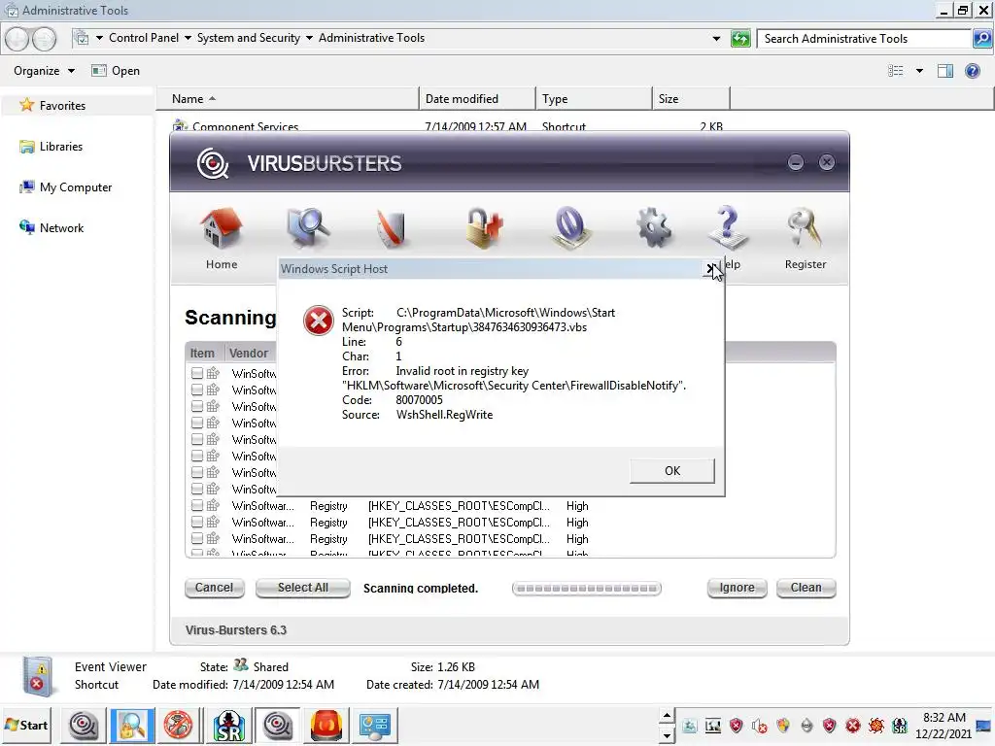Open the shield protection section in VirusBursters

click(x=391, y=228)
